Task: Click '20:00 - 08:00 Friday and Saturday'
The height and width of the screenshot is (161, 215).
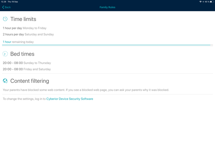Action: point(27,69)
